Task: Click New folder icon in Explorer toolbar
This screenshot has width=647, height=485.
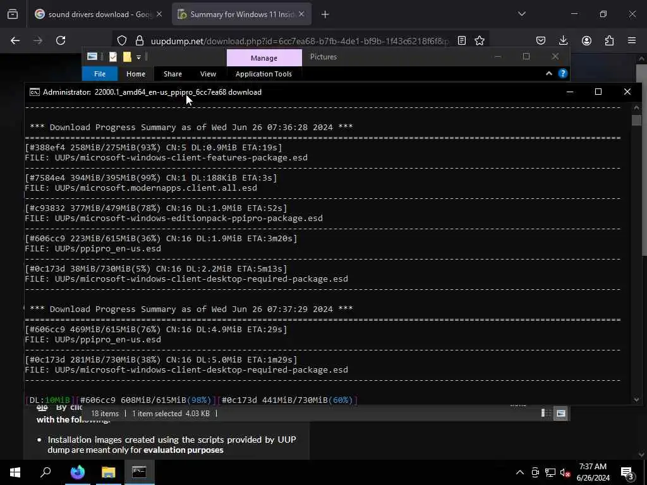Action: pos(127,57)
